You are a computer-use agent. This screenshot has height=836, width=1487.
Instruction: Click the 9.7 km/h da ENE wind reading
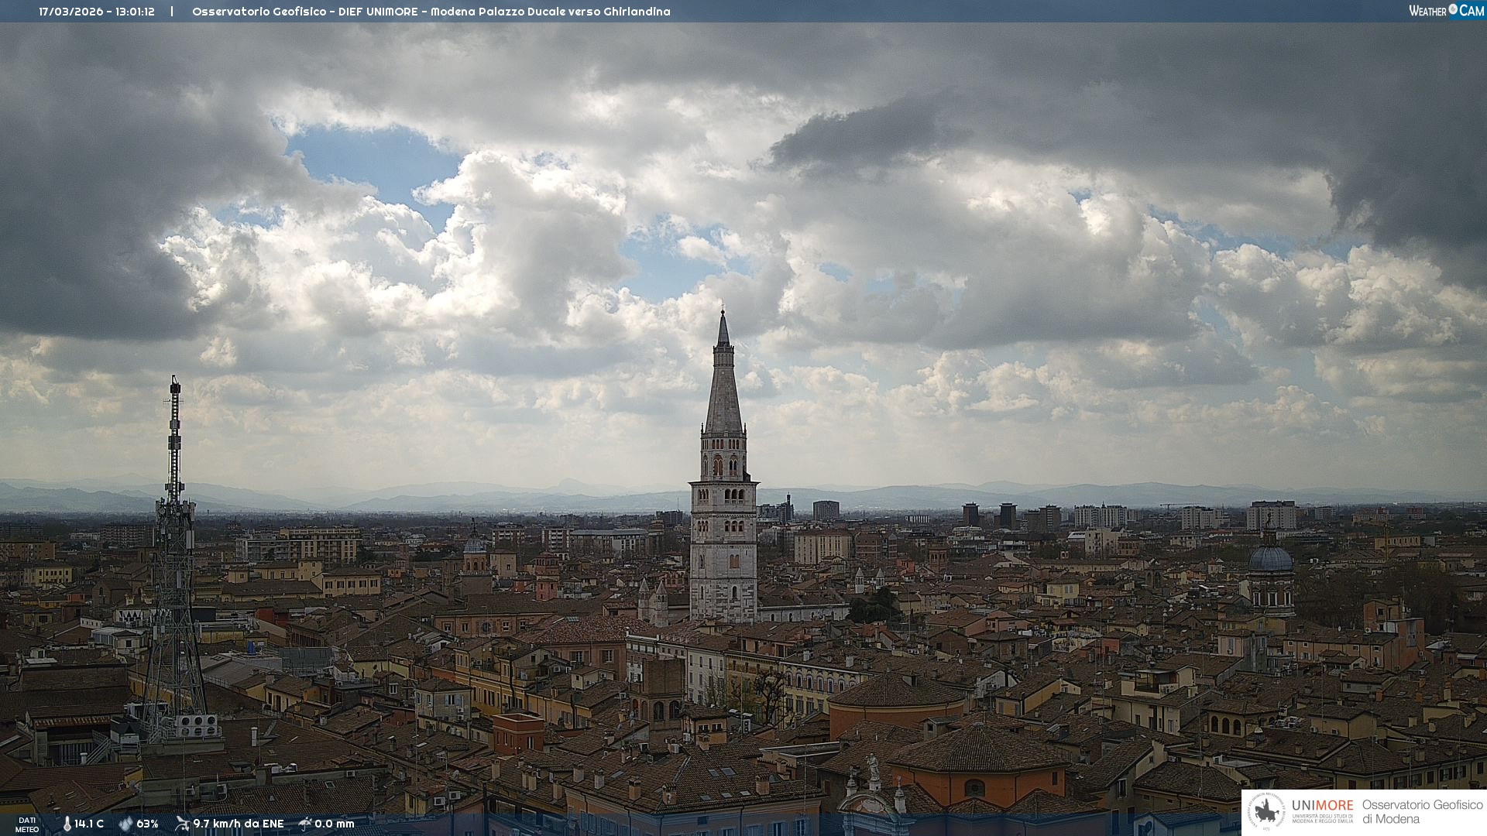[239, 824]
